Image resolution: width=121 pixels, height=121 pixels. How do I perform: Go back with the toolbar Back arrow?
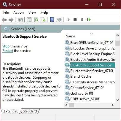pos(4,20)
